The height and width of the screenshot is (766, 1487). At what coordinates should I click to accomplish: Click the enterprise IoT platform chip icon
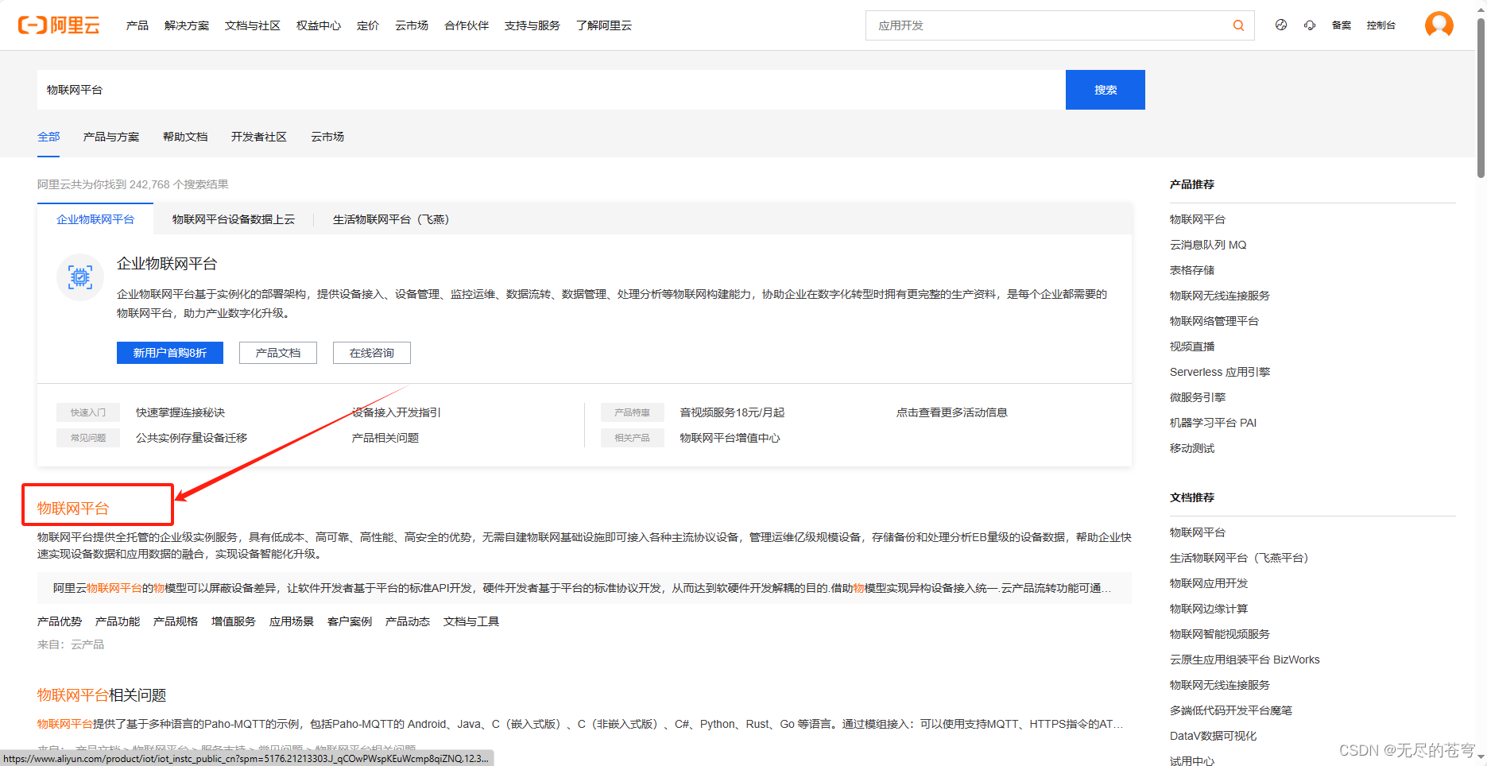click(x=80, y=277)
